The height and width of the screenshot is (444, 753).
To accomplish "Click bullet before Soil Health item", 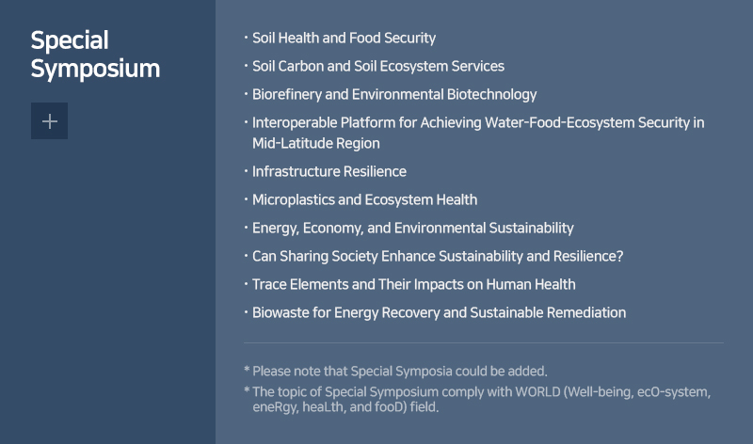I will (x=246, y=37).
